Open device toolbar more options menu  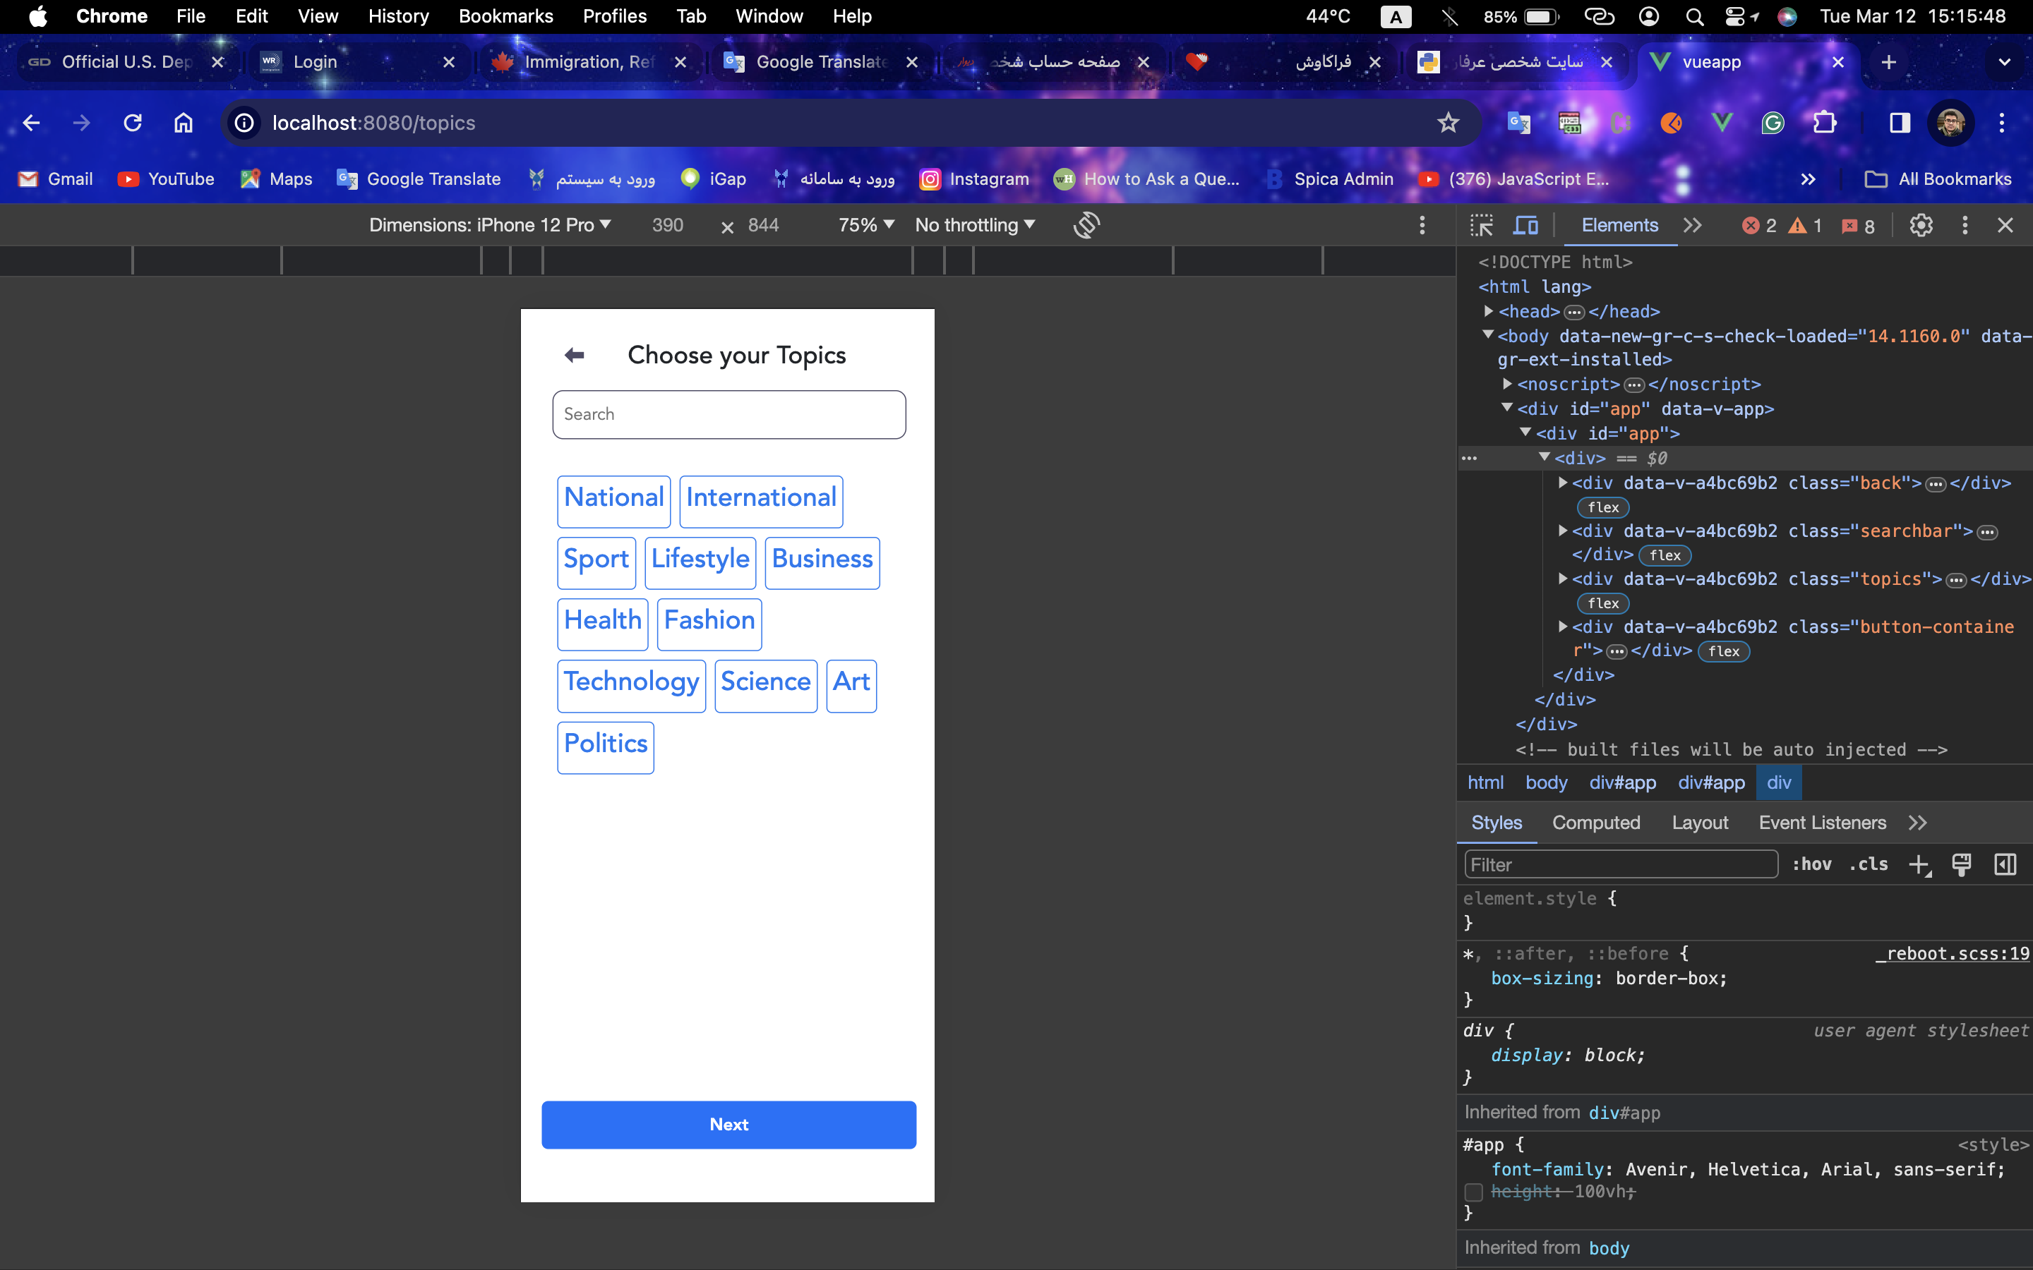1422,225
